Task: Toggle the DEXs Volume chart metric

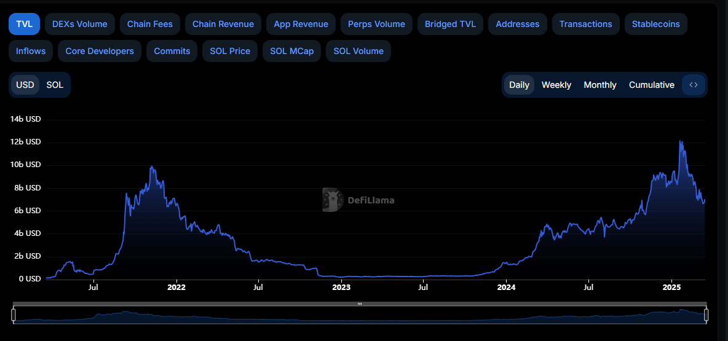Action: pyautogui.click(x=80, y=24)
